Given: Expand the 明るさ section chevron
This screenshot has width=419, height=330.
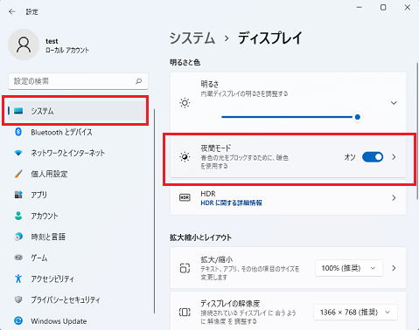Looking at the screenshot, I should (x=394, y=103).
